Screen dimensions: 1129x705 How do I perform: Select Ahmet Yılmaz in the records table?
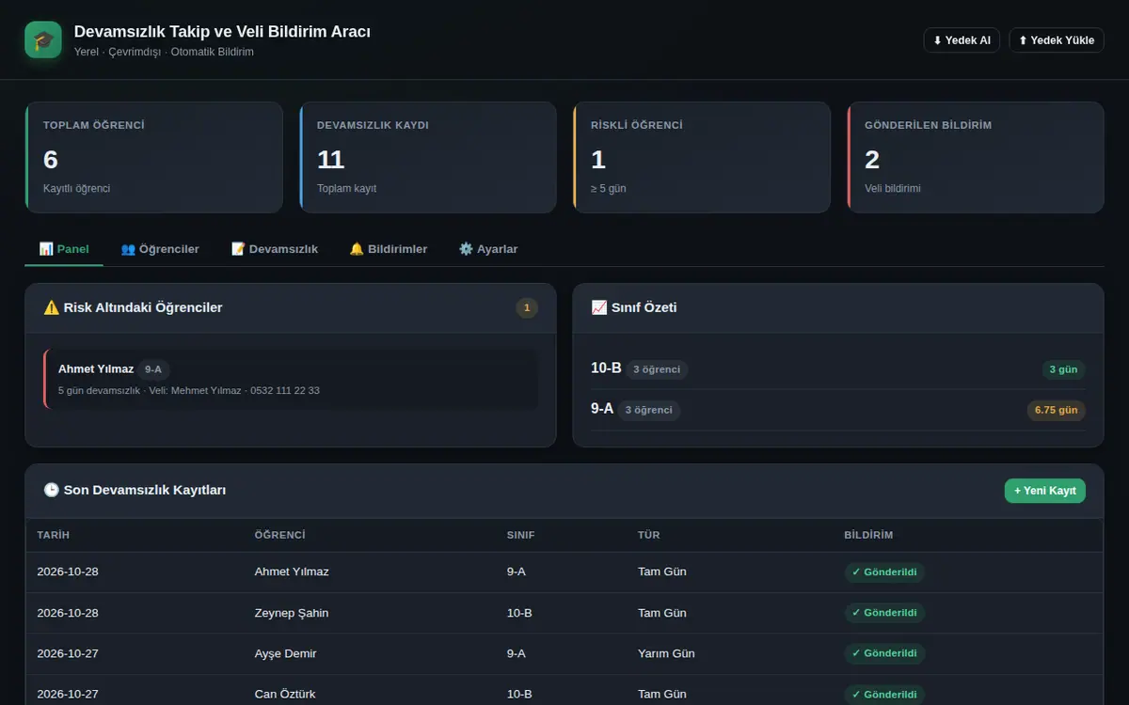click(292, 572)
